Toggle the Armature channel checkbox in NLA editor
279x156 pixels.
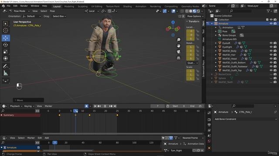38,147
